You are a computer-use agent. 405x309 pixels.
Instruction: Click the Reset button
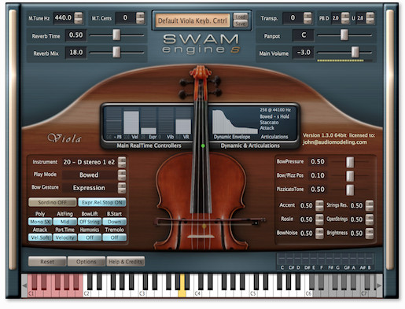pyautogui.click(x=47, y=262)
